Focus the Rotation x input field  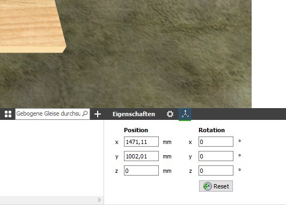[216, 142]
